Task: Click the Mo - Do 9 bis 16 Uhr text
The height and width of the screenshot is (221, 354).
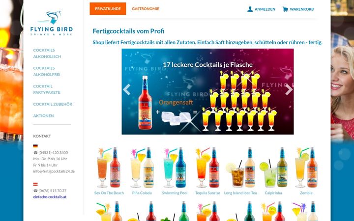Action: pos(50,159)
